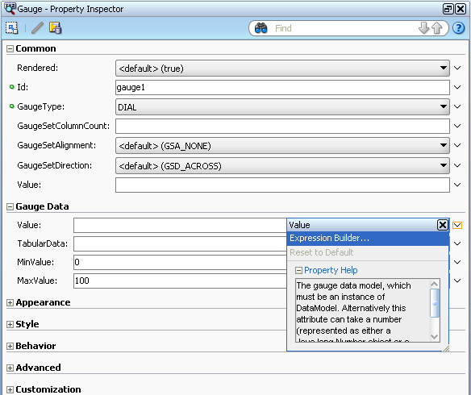This screenshot has height=395, width=471.
Task: Click the MinValue field showing 0
Action: tap(180, 262)
